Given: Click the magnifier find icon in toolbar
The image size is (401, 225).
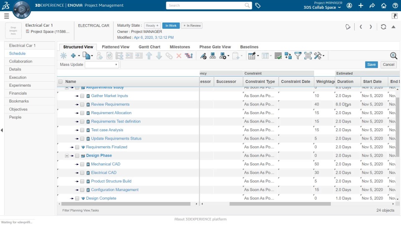Looking at the screenshot, I should coord(393,55).
